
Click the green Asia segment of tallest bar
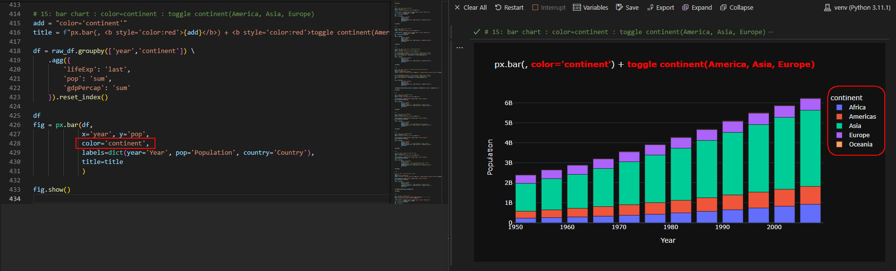[810, 148]
